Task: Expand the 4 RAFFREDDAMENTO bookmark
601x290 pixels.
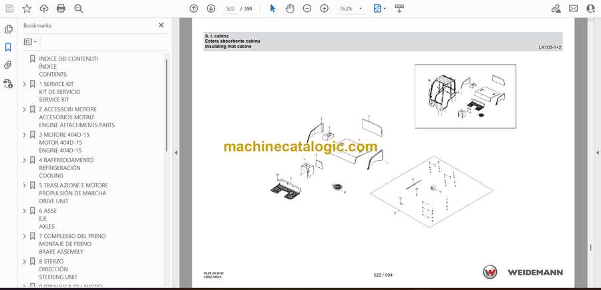Action: pos(25,160)
